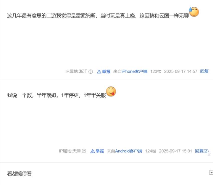Click timestamp 2025-09-17 15:01

point(175,151)
